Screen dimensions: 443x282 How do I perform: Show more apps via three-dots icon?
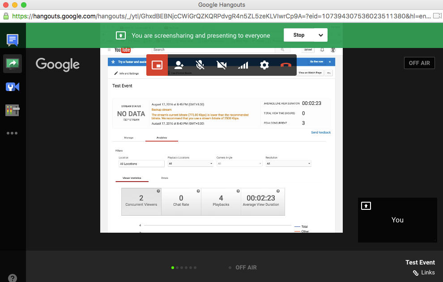tap(12, 133)
